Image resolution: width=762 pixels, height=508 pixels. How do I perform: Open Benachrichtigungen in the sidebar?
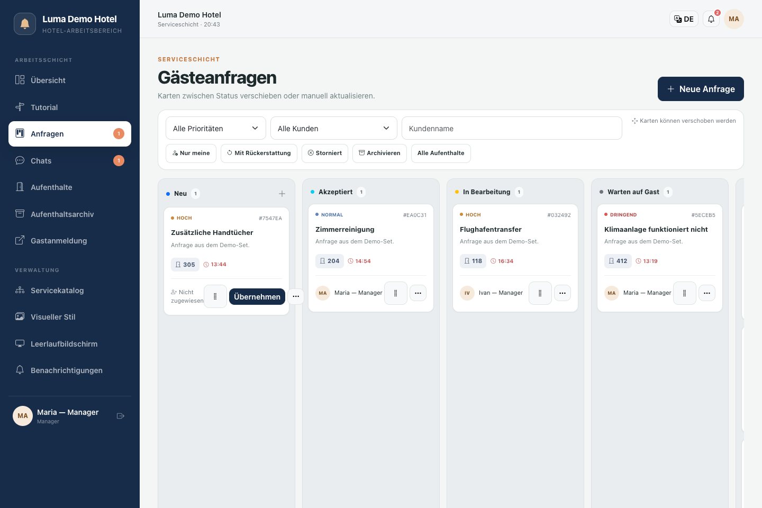click(x=70, y=370)
